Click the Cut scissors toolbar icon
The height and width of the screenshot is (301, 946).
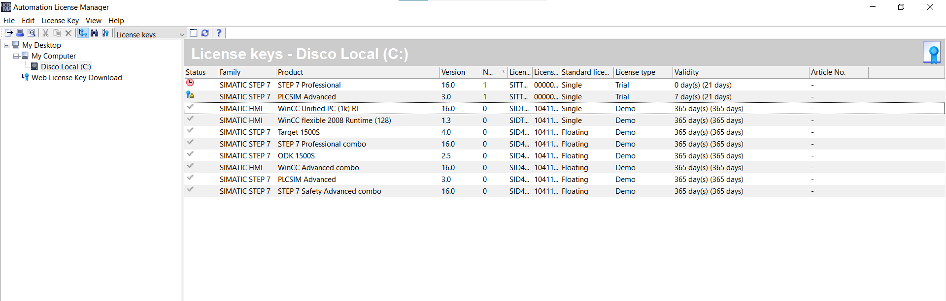coord(46,33)
